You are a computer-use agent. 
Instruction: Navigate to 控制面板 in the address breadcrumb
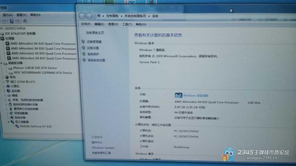click(112, 16)
